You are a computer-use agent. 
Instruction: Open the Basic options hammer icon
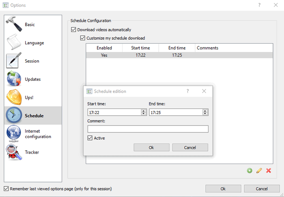click(x=14, y=24)
